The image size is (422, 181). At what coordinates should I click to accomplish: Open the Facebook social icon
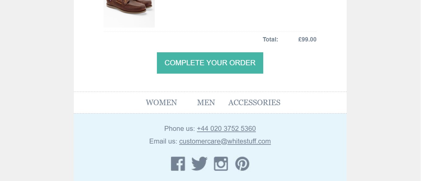[x=178, y=164]
